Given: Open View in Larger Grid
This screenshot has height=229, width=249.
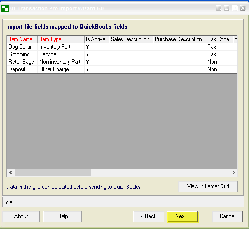Looking at the screenshot, I should click(x=208, y=186).
